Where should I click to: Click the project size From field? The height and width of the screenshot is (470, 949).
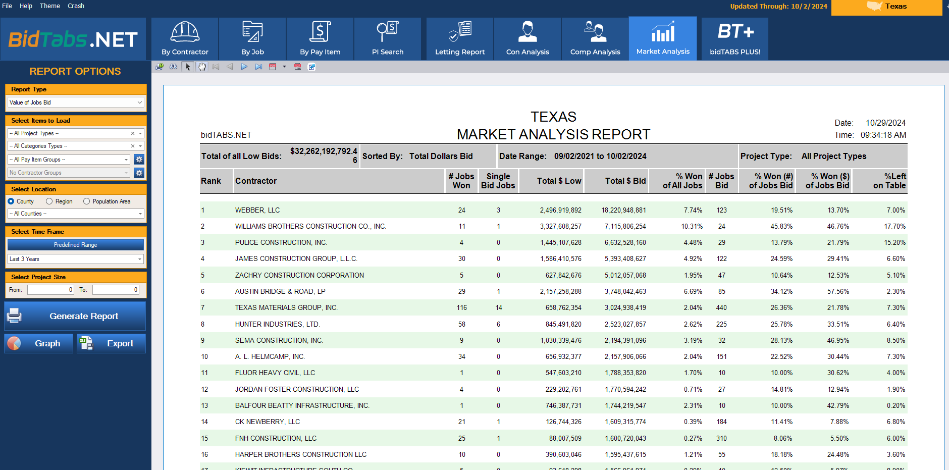(50, 290)
